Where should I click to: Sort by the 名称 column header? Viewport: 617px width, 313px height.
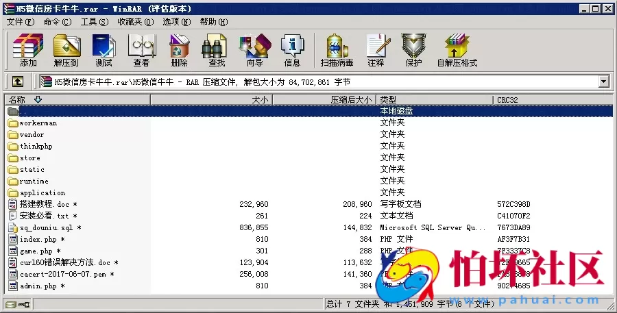coord(77,100)
